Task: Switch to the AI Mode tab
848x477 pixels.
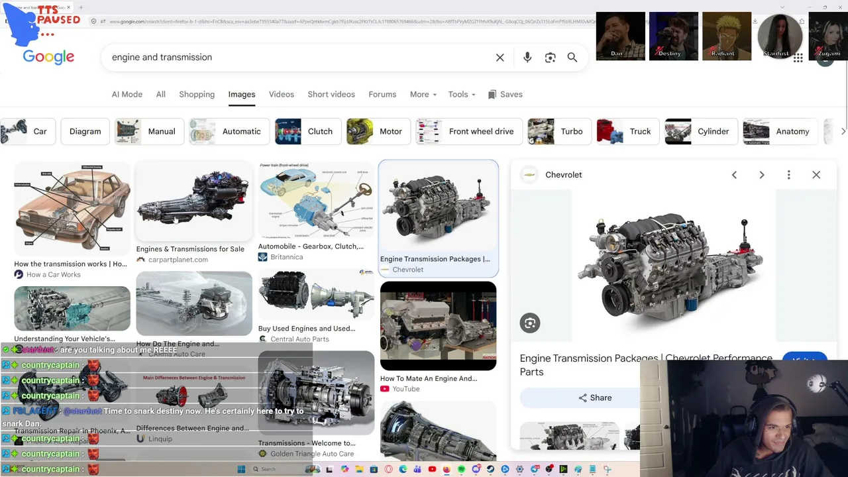Action: point(127,95)
